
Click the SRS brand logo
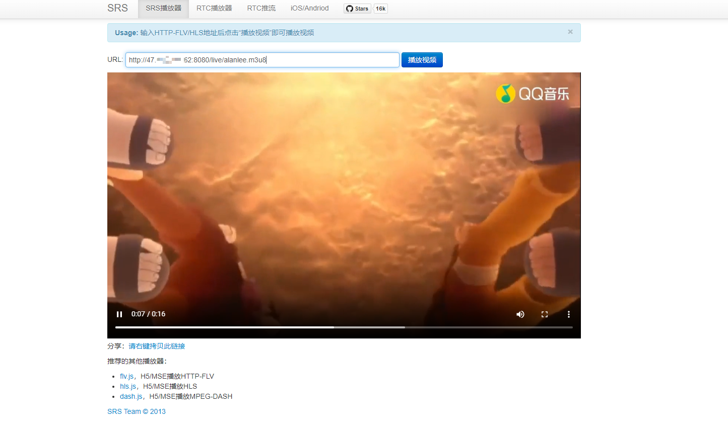(118, 8)
